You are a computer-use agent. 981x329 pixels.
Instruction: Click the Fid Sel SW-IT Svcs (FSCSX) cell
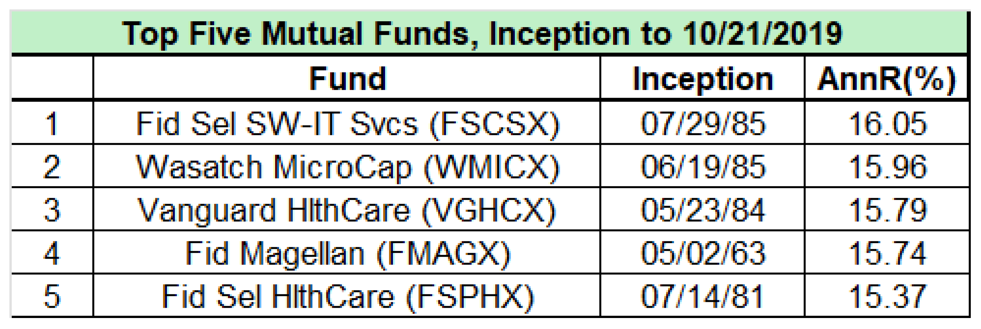(347, 124)
